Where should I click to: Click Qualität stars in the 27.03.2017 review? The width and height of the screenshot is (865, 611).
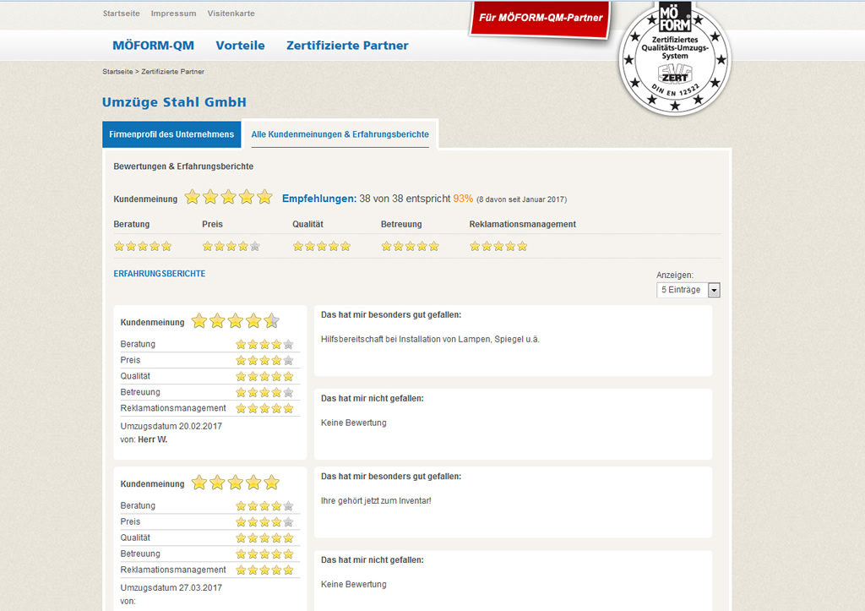tap(264, 537)
